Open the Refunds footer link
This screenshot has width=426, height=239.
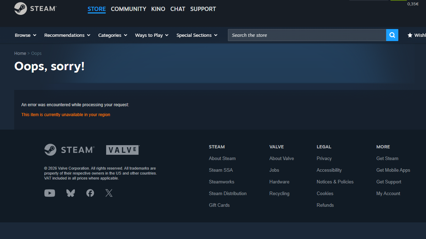pyautogui.click(x=325, y=205)
